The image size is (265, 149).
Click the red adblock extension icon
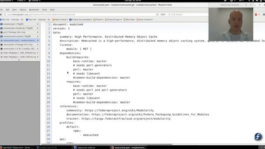[x=256, y=15]
